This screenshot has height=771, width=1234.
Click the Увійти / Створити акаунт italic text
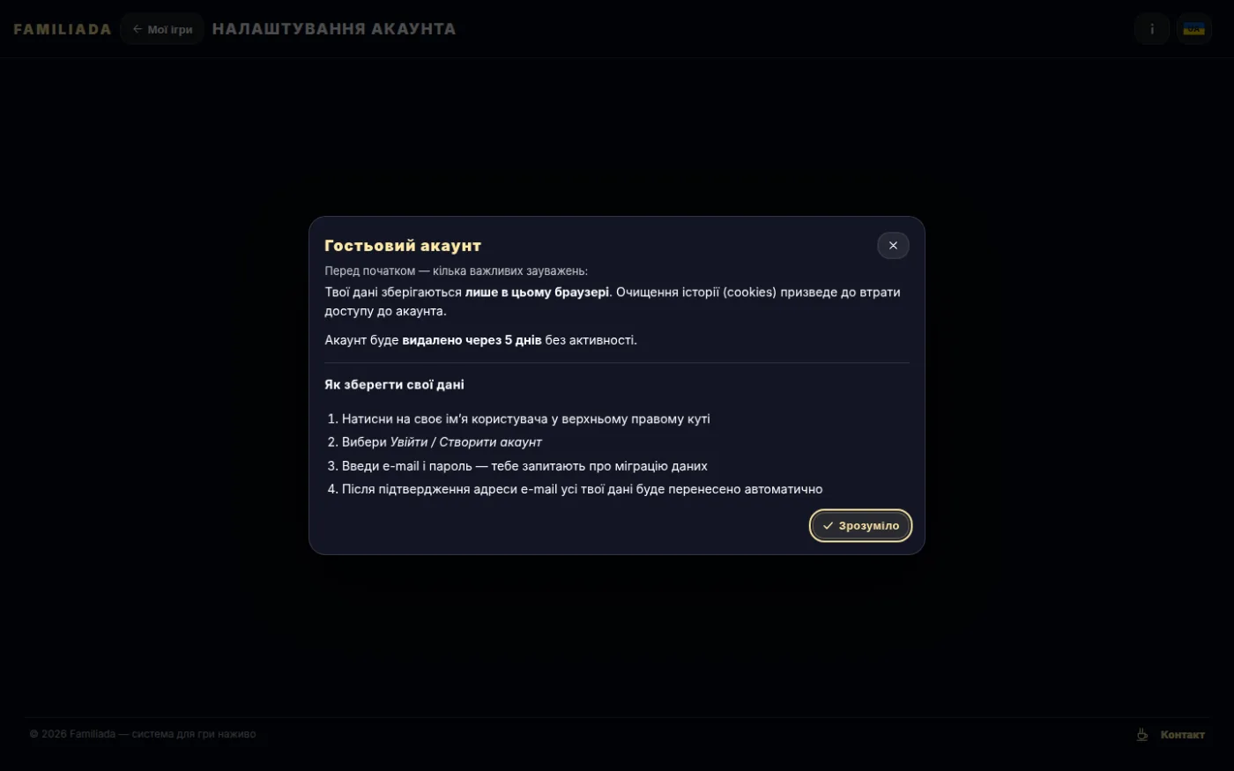pyautogui.click(x=466, y=442)
